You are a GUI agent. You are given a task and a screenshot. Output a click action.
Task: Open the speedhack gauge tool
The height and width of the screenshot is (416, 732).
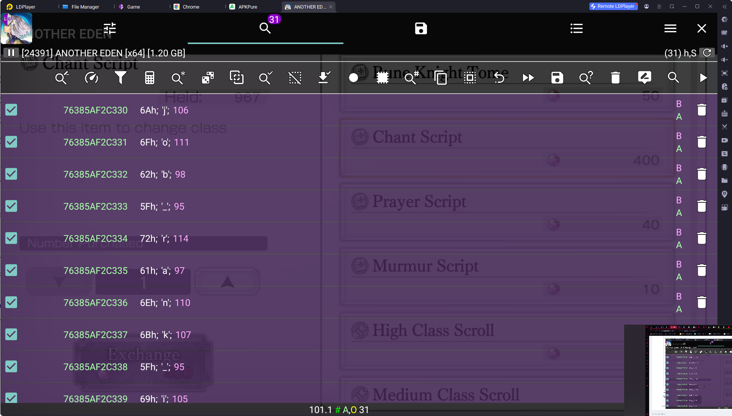[x=91, y=78]
